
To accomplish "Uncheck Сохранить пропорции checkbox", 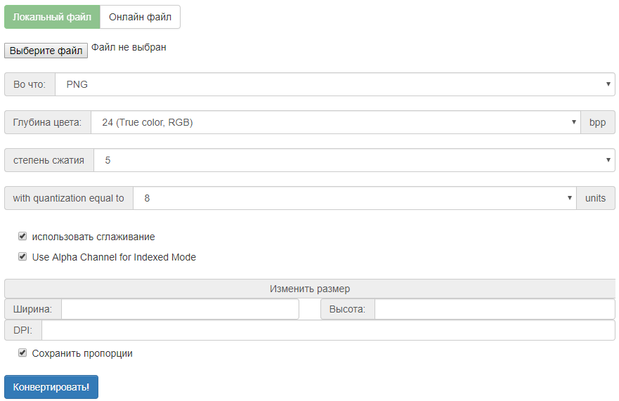I will (x=22, y=353).
